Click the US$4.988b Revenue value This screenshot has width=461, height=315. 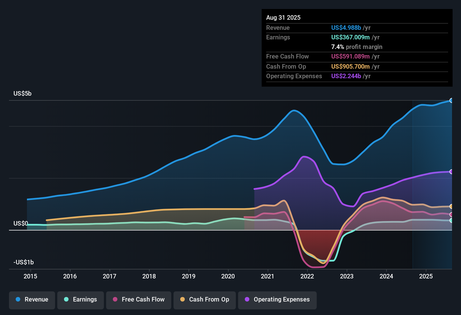[346, 28]
